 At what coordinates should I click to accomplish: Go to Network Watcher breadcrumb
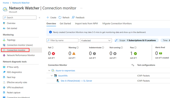coord(21,3)
